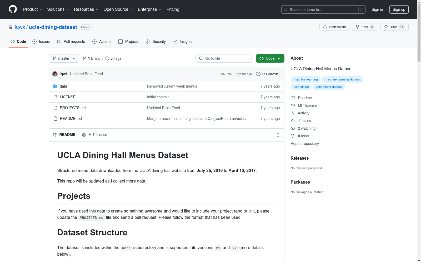Click the repository book icon beside lqwk
This screenshot has height=263, width=421.
tap(11, 27)
